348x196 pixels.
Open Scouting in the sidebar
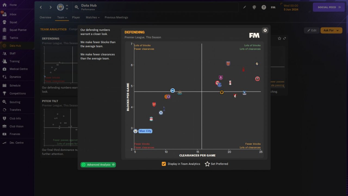point(15,102)
